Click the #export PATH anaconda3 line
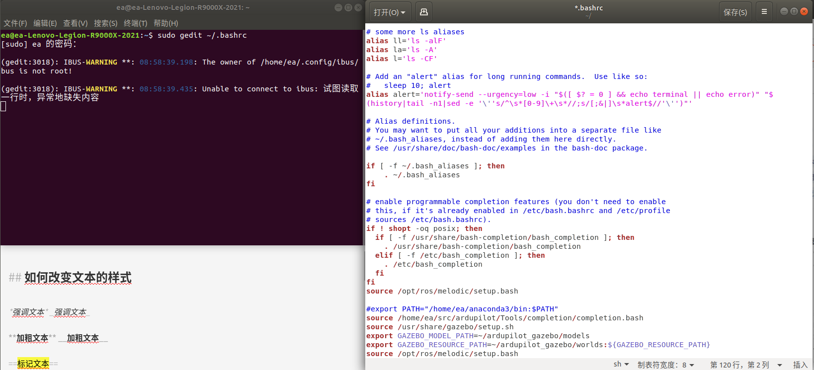This screenshot has height=370, width=814. point(462,309)
